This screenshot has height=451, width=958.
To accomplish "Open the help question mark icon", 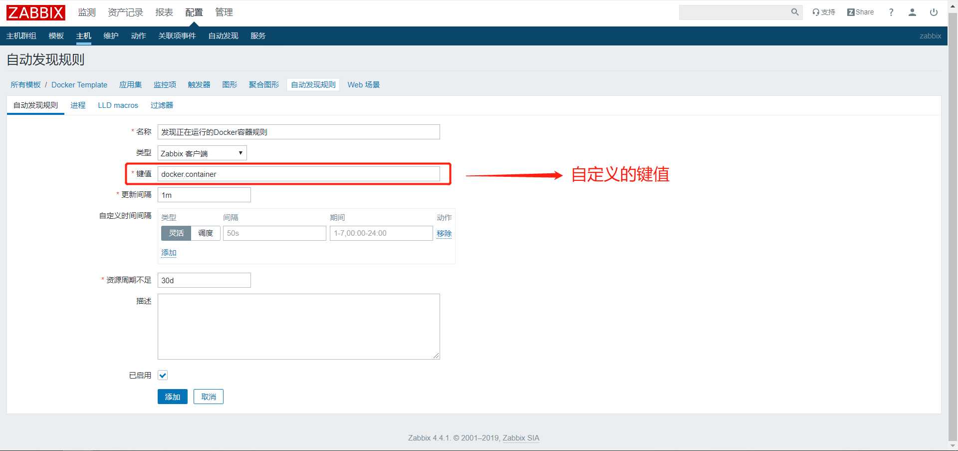I will 891,12.
